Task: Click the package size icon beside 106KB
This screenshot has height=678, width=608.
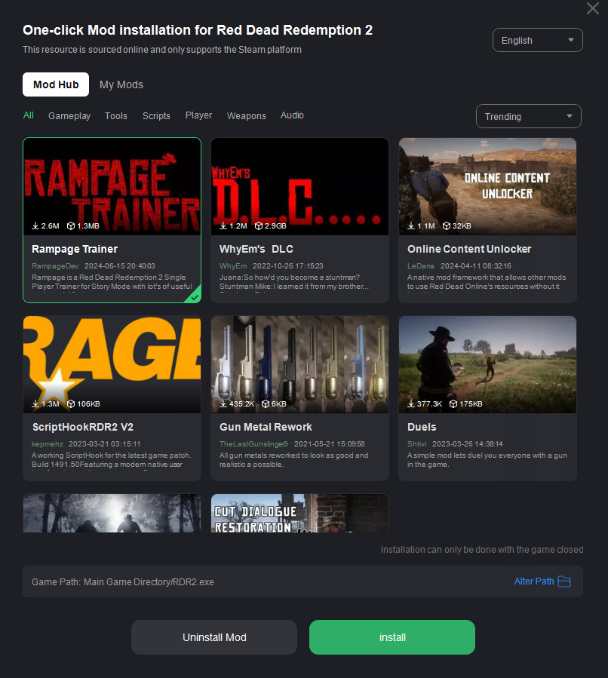Action: tap(71, 404)
